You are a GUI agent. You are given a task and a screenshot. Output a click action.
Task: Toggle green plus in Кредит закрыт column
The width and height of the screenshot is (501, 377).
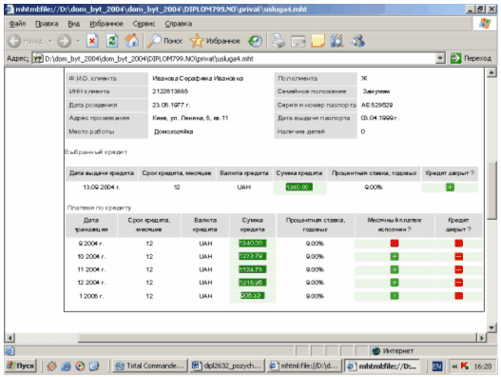click(450, 188)
